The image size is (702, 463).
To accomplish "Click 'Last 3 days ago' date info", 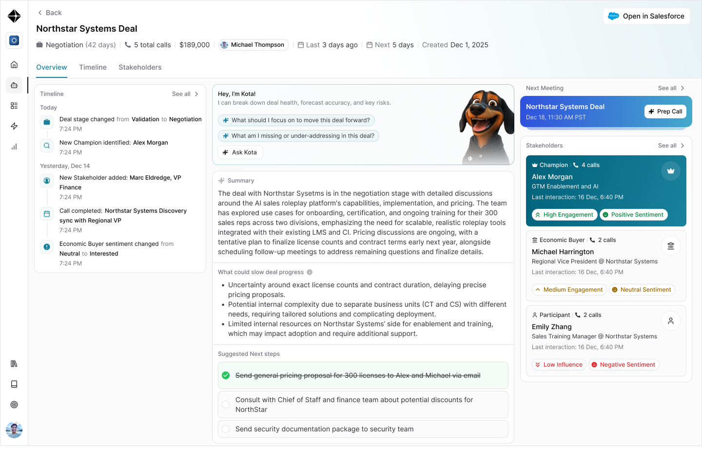I will click(328, 45).
